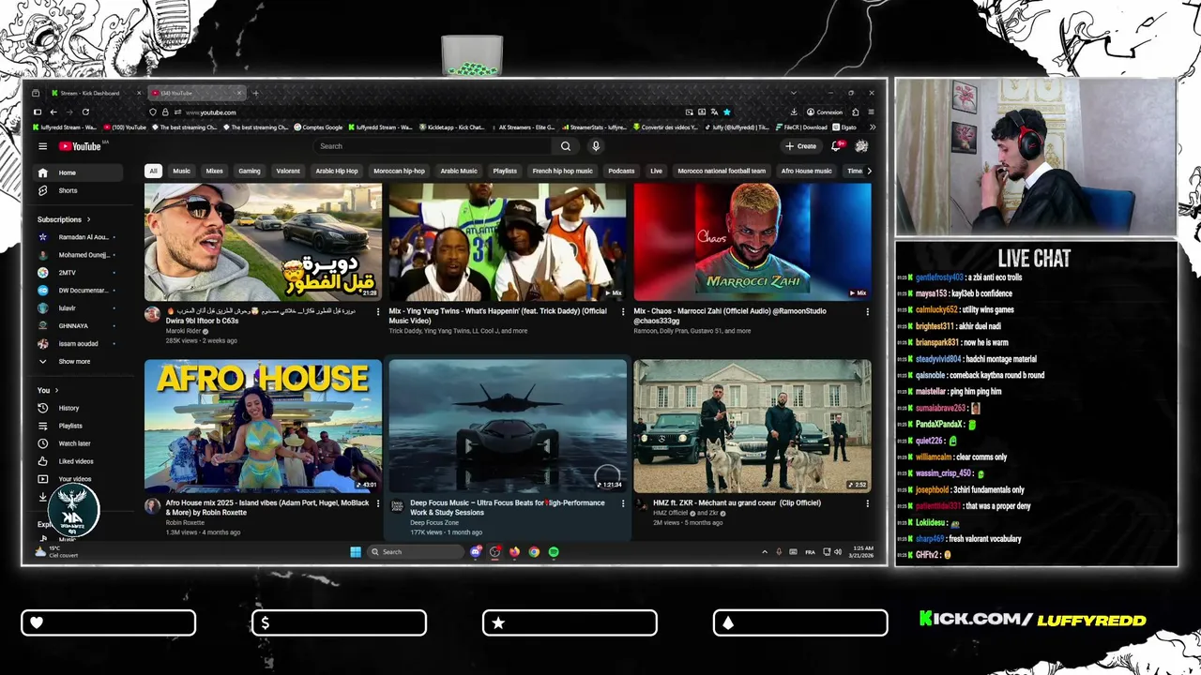1201x675 pixels.
Task: Open History in the sidebar
Action: [x=68, y=408]
